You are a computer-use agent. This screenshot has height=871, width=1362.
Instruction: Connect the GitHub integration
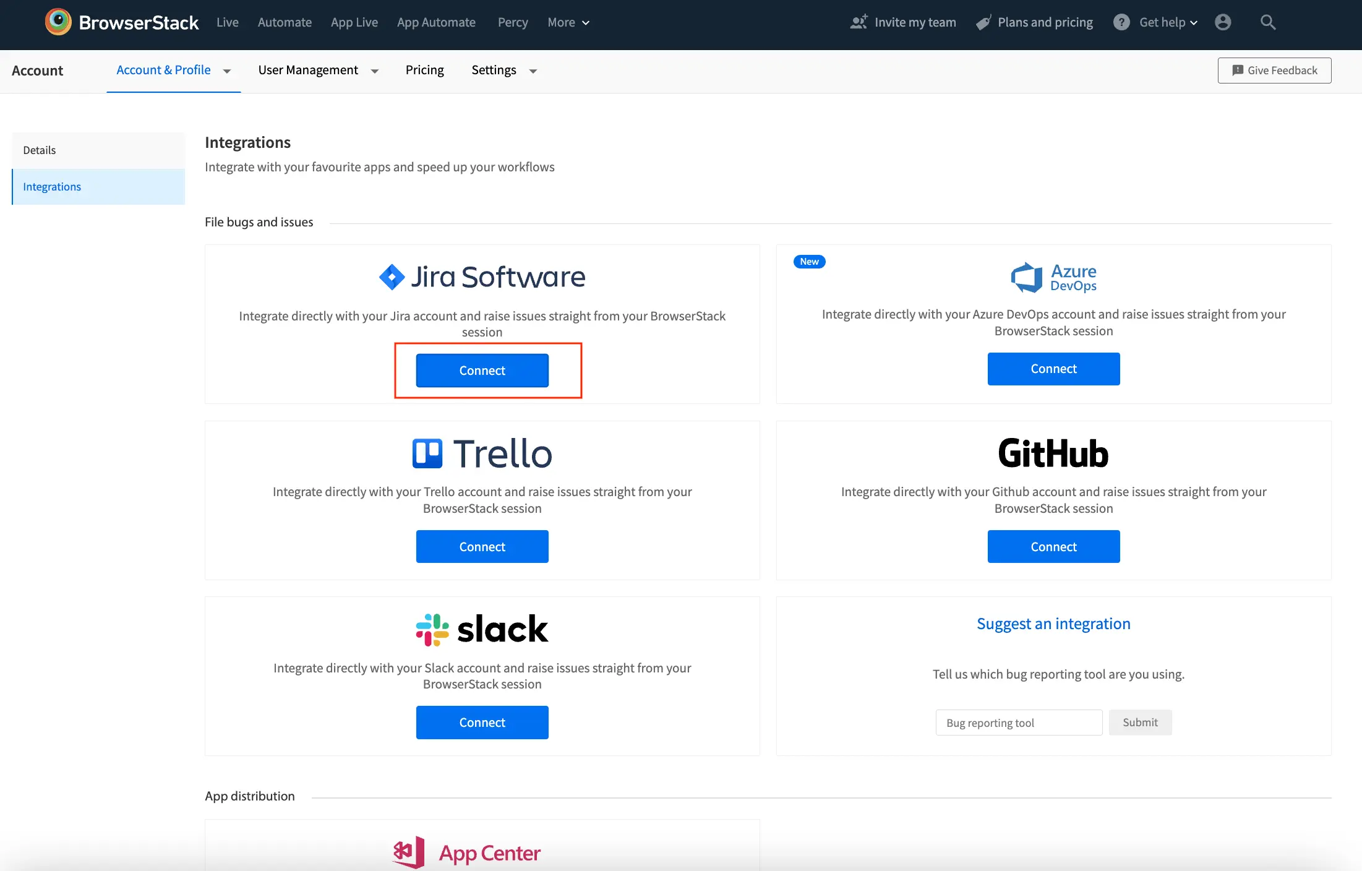[1053, 546]
